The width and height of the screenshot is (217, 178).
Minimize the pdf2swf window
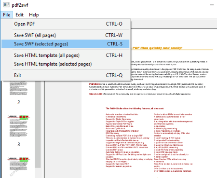212,5
